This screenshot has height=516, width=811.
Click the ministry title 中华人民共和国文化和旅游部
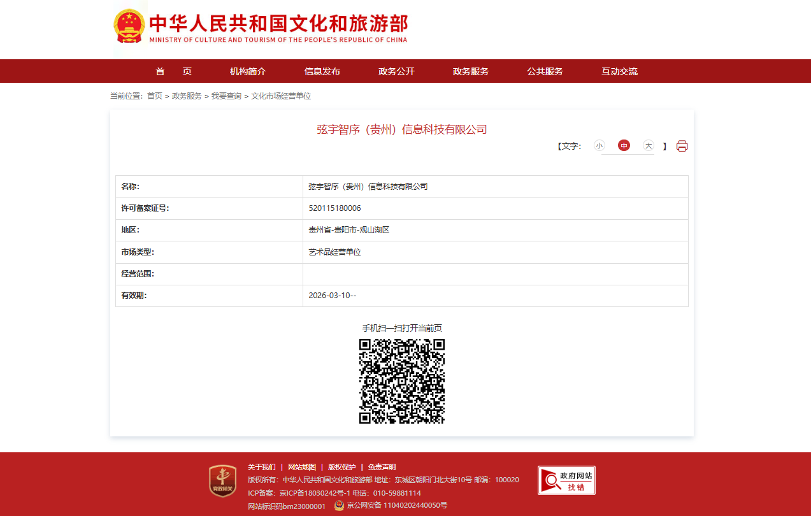(x=278, y=23)
